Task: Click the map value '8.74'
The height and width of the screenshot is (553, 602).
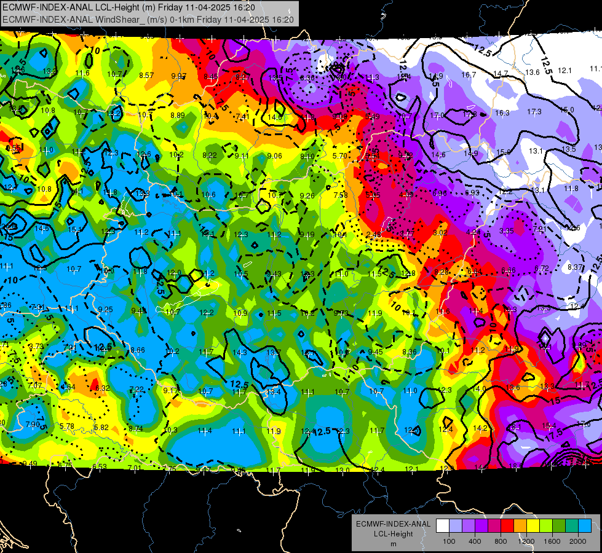Action: click(136, 429)
